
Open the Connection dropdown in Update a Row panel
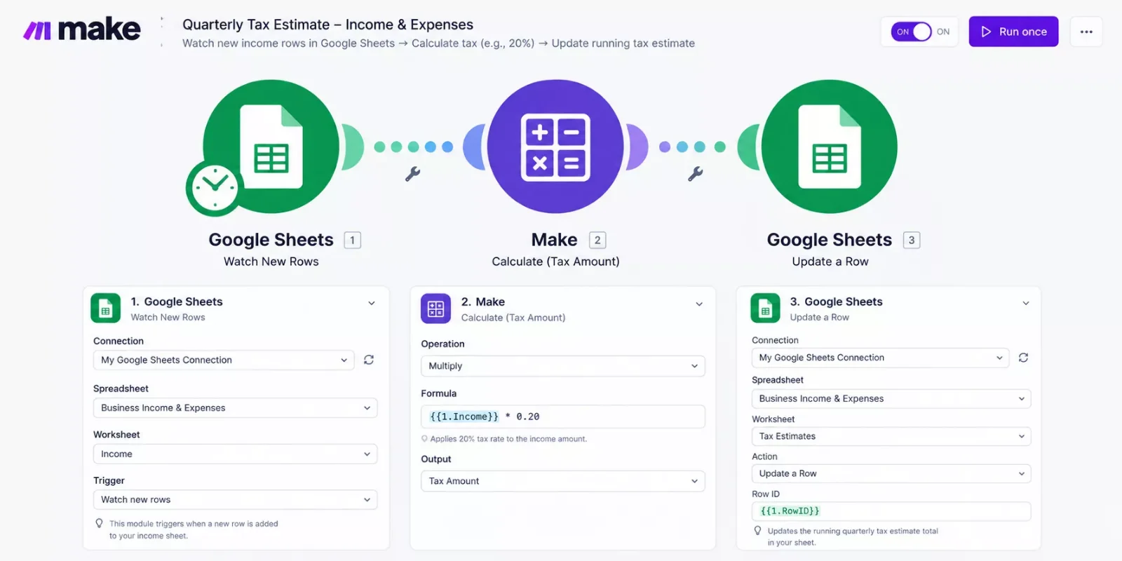[880, 358]
